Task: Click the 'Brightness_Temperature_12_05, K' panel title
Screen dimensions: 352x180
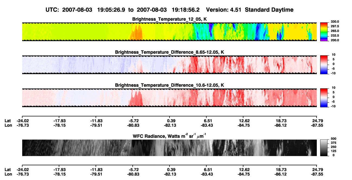Action: (x=170, y=19)
